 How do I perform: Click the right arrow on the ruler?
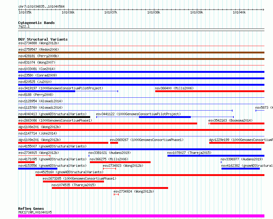(x=263, y=10)
